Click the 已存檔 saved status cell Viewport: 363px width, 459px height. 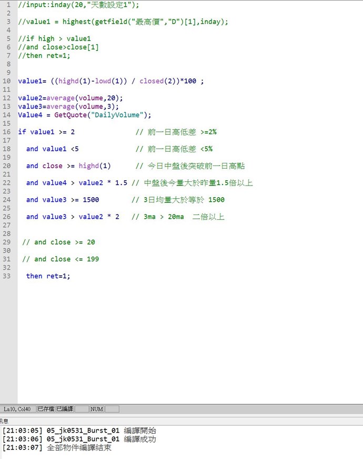tap(45, 409)
